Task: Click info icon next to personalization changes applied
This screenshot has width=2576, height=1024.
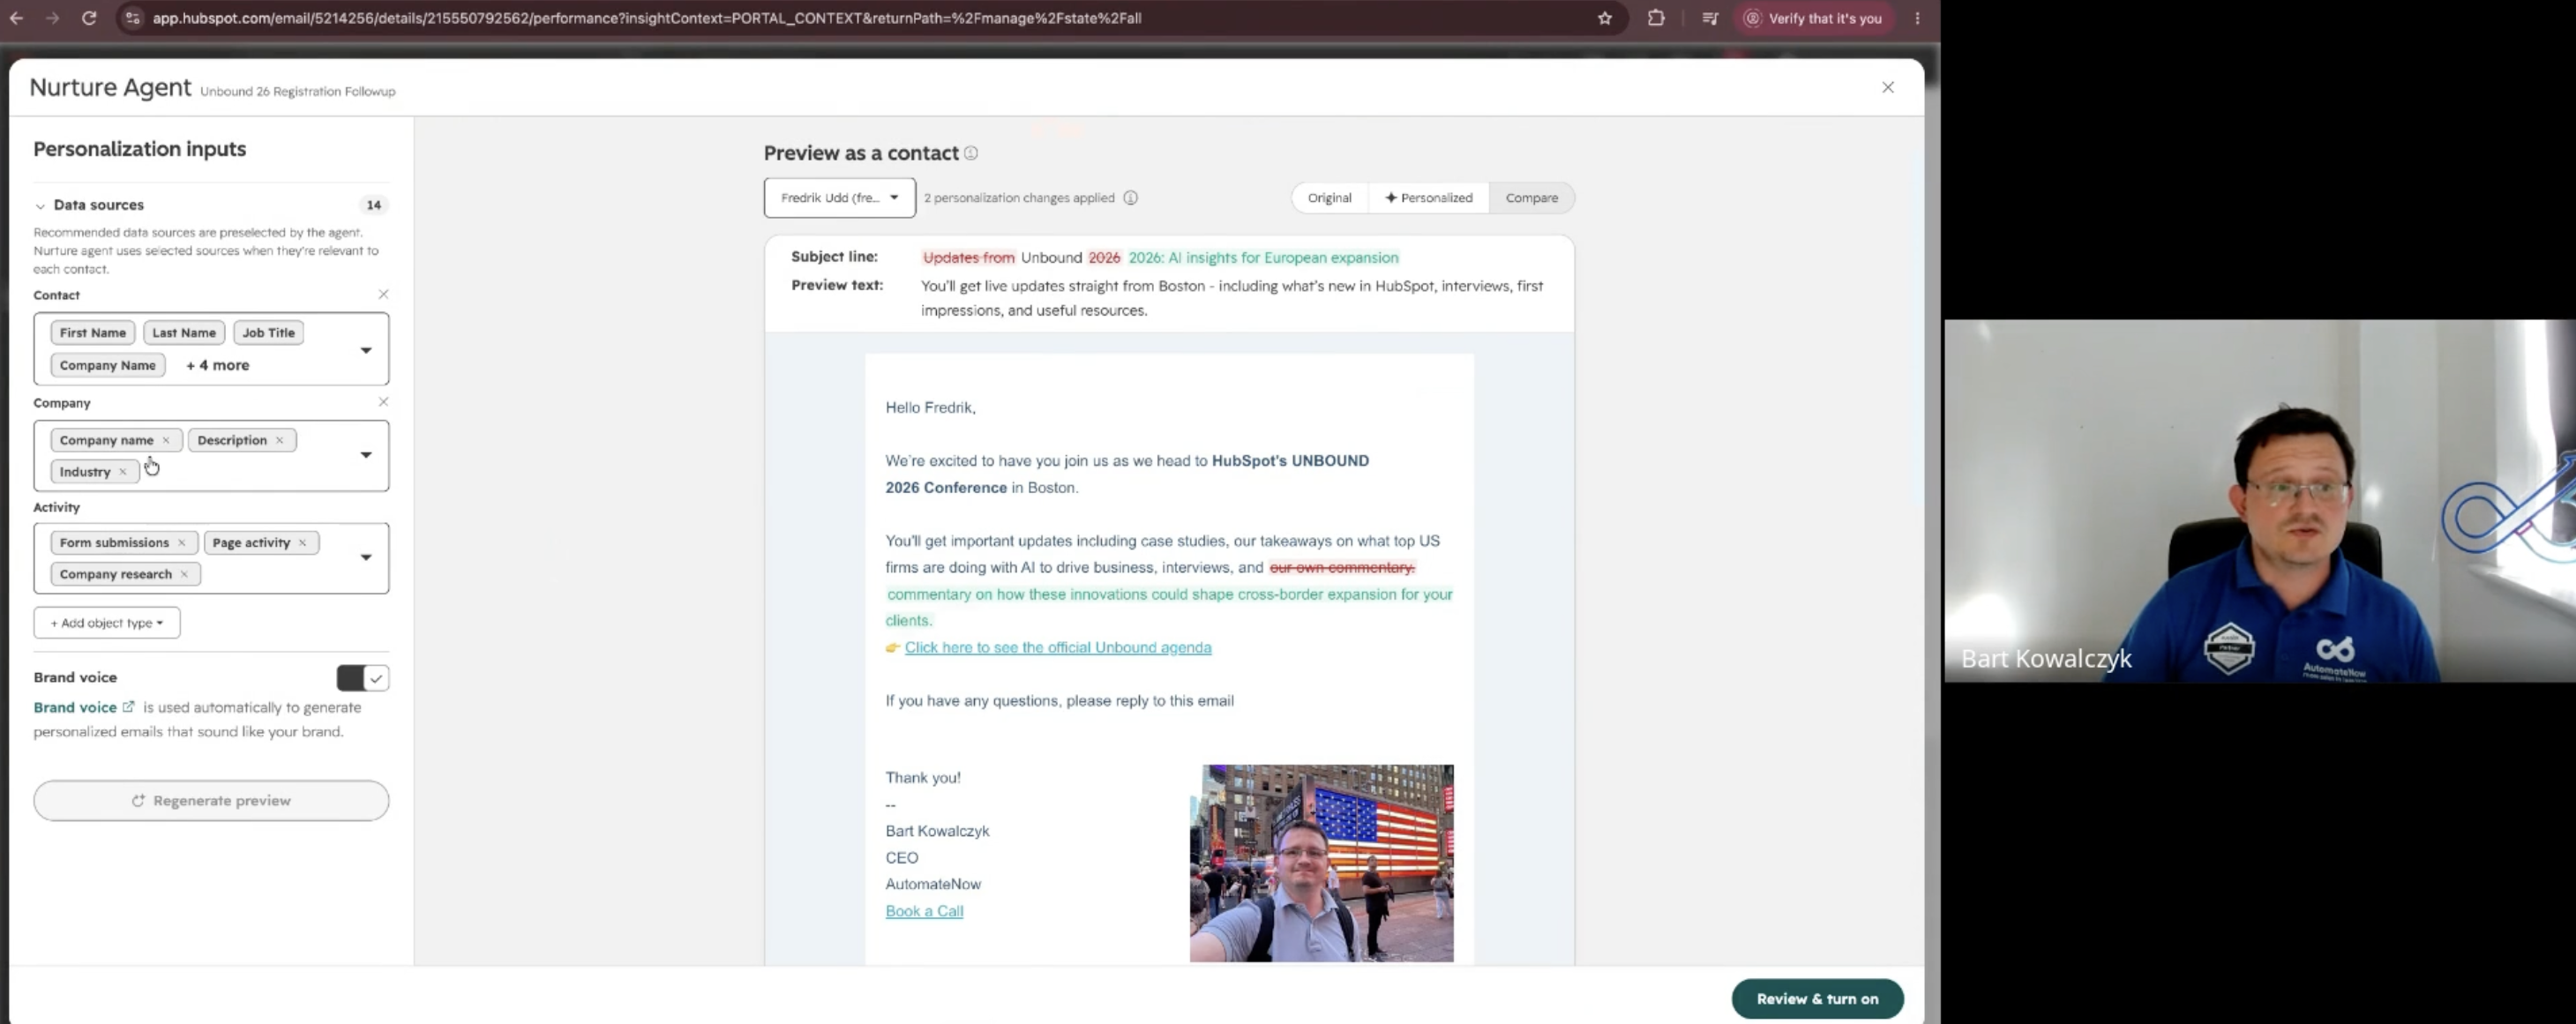Action: click(1130, 198)
